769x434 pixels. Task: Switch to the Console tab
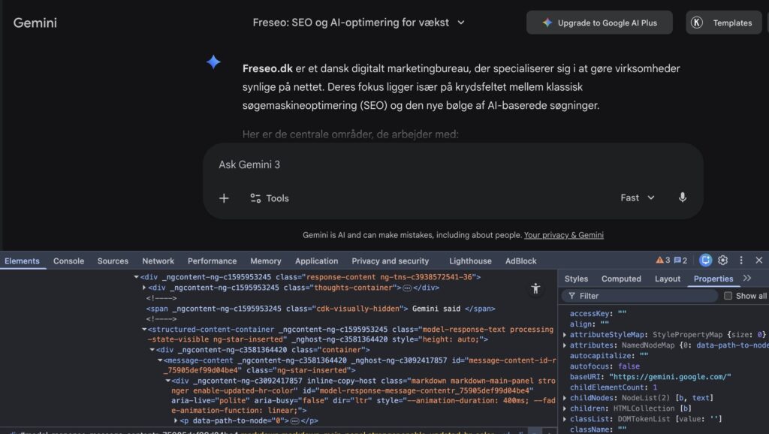(x=68, y=261)
